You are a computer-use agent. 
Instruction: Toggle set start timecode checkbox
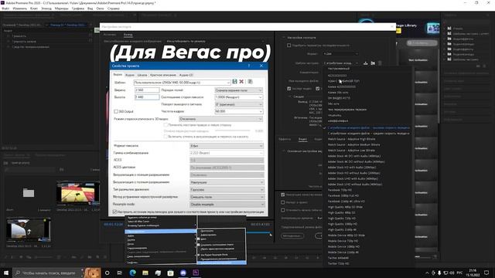click(x=283, y=209)
